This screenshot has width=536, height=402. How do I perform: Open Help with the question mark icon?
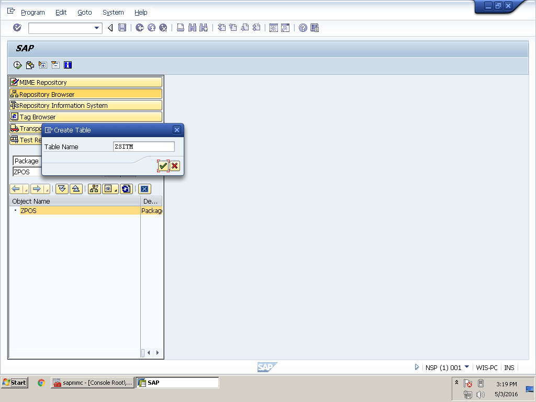click(x=303, y=28)
